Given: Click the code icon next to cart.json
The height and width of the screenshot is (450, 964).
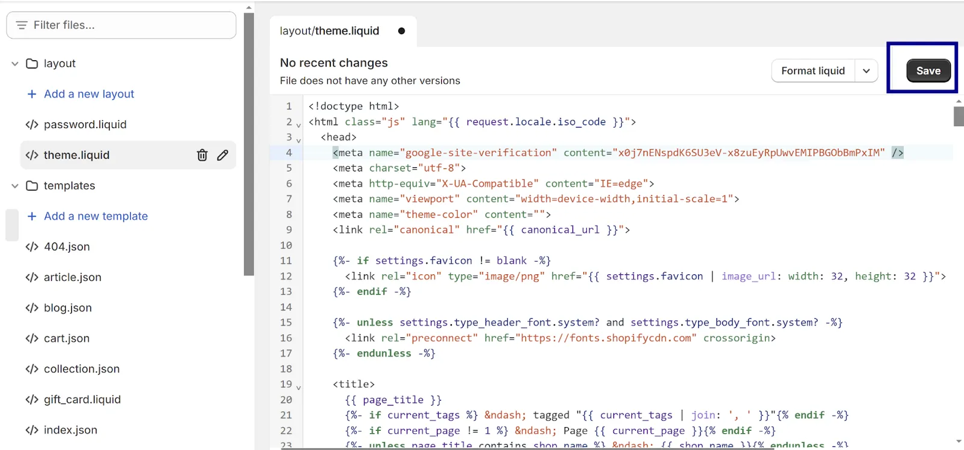Looking at the screenshot, I should pos(32,338).
